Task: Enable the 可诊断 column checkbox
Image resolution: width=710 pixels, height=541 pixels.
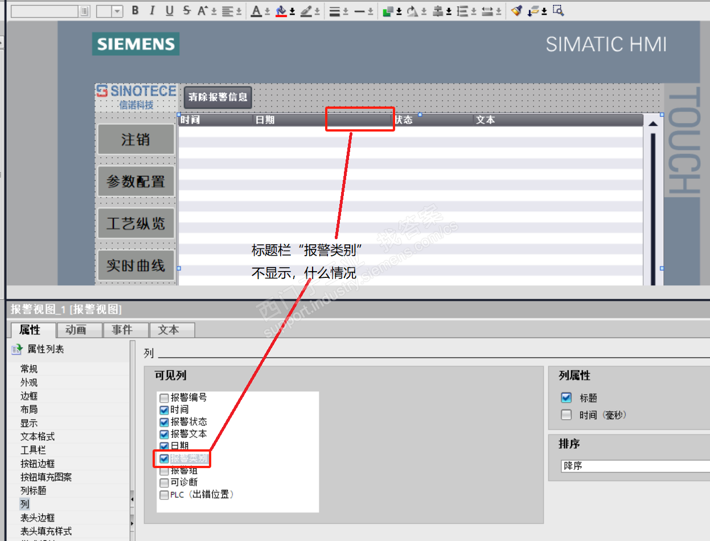Action: point(165,482)
